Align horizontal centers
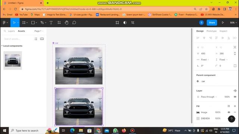 point(204,38)
